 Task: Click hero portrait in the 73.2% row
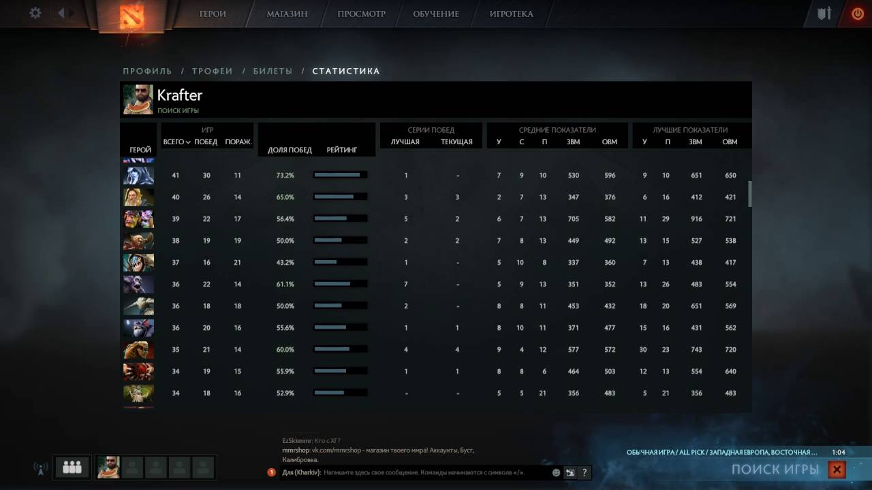139,176
